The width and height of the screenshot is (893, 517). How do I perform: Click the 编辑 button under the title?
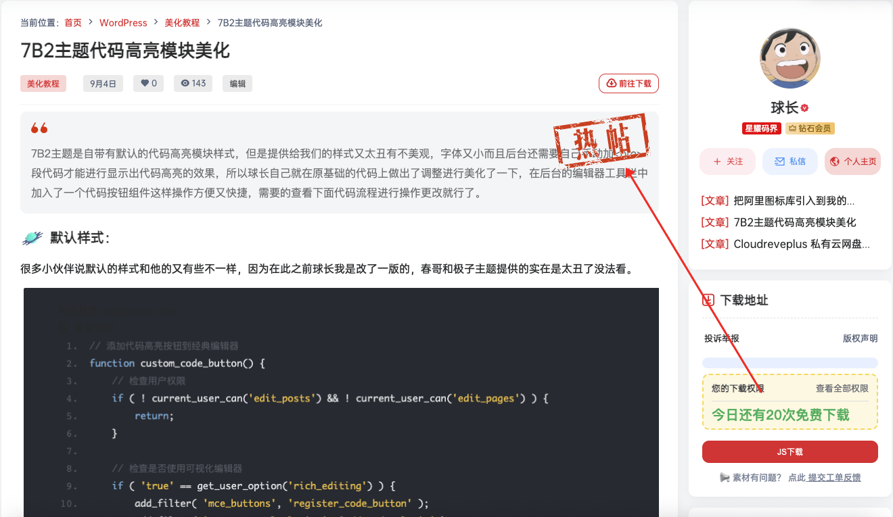237,83
